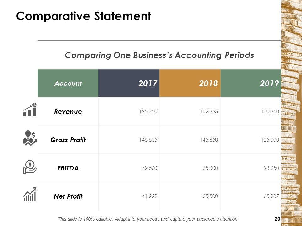Screen dimensions: 302x226
Task: Click the Revenue bar chart icon
Action: point(30,110)
